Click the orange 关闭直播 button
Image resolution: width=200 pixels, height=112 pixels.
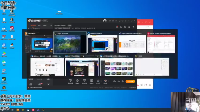pos(130,81)
